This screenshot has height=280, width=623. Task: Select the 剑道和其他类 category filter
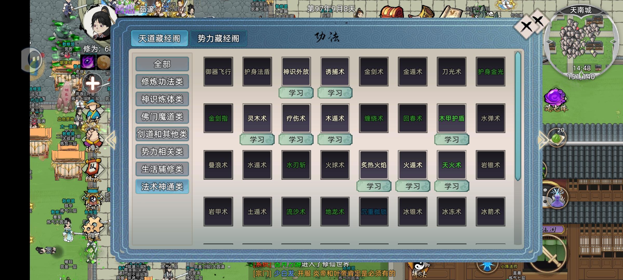click(x=162, y=134)
